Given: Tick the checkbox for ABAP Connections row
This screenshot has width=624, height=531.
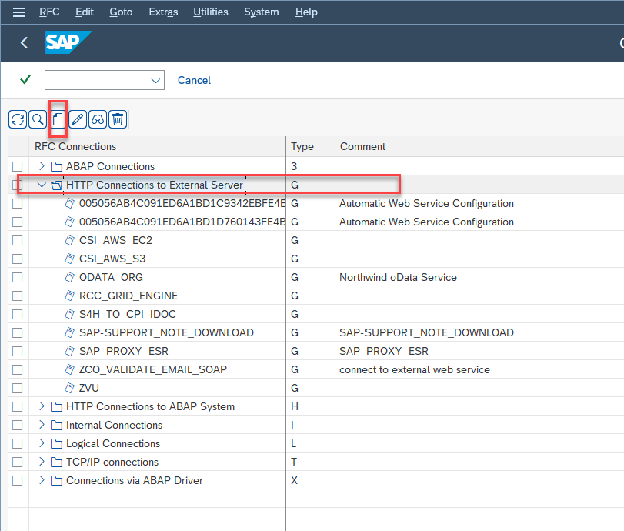Looking at the screenshot, I should point(17,166).
